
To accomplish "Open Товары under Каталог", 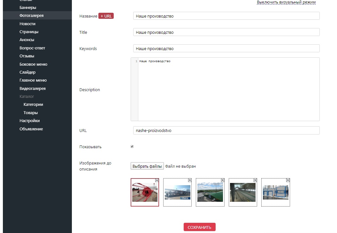I will (x=31, y=113).
